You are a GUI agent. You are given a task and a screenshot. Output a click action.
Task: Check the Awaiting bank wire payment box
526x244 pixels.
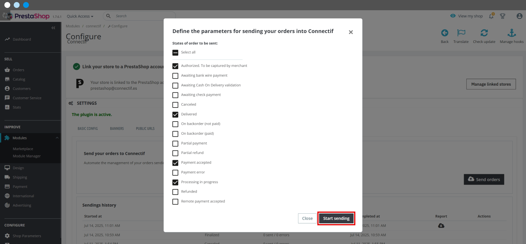tap(175, 76)
